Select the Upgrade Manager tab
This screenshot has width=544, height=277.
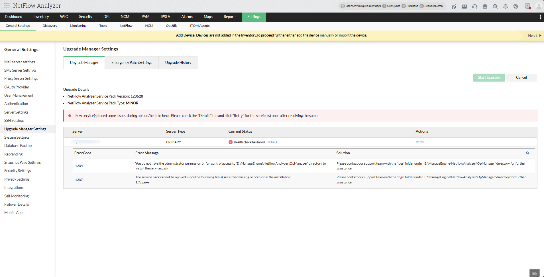pyautogui.click(x=84, y=63)
